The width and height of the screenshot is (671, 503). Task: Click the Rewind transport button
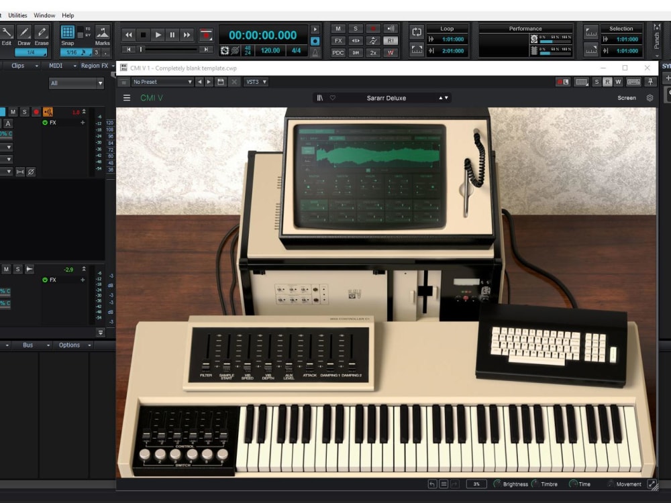click(x=128, y=35)
